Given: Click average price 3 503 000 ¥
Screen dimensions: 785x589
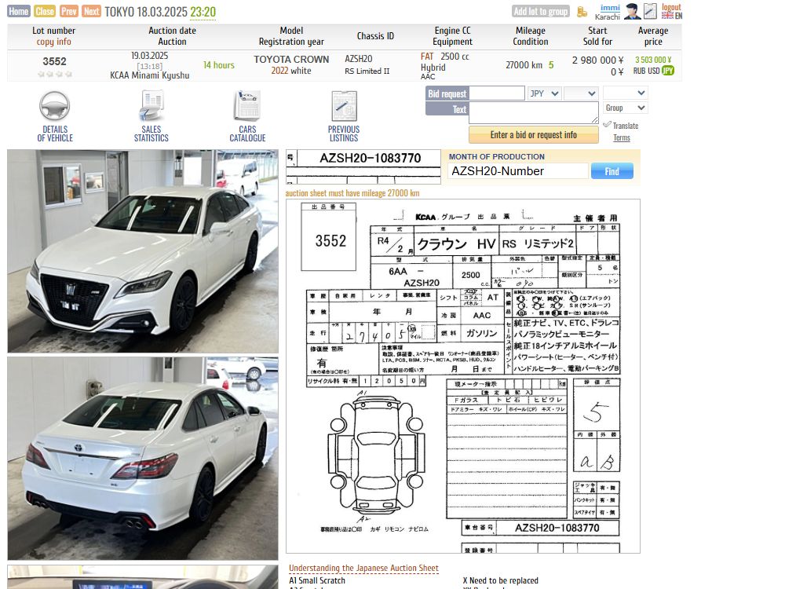Looking at the screenshot, I should tap(653, 60).
